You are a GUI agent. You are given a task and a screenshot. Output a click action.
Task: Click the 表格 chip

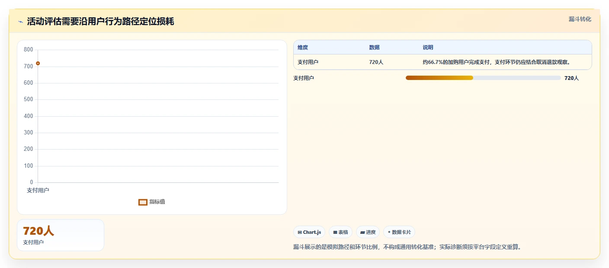(340, 232)
